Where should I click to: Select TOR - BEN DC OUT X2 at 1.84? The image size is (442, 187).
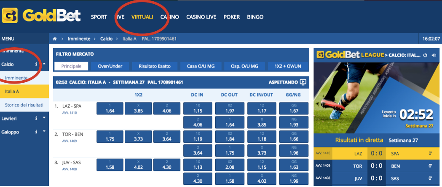(230, 137)
